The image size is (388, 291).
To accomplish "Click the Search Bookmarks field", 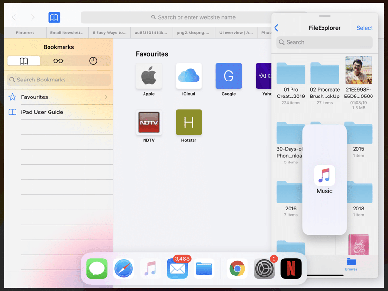I will coord(58,79).
